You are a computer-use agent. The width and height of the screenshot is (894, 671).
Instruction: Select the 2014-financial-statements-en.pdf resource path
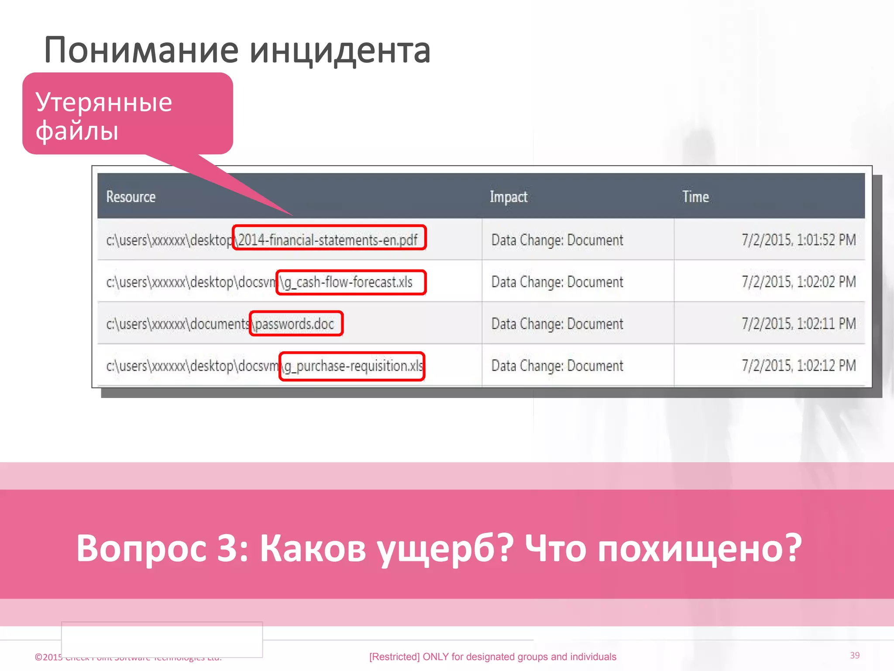pos(262,240)
